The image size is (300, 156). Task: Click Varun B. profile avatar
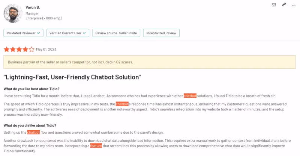(x=13, y=13)
